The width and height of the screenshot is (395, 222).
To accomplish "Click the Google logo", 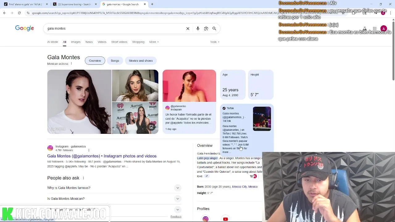I will pyautogui.click(x=24, y=28).
